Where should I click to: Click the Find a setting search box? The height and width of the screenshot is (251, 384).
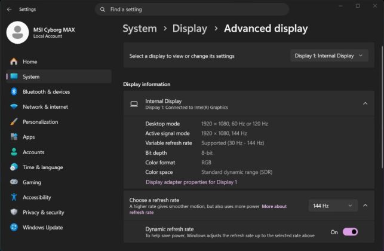coord(192,10)
